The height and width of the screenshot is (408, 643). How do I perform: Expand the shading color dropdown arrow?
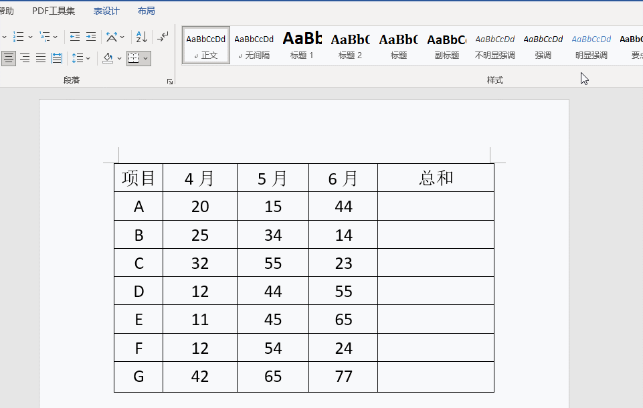click(x=120, y=58)
